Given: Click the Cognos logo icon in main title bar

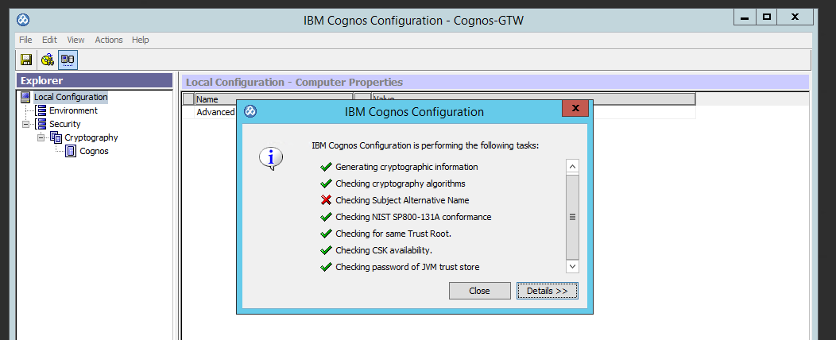Looking at the screenshot, I should 23,20.
